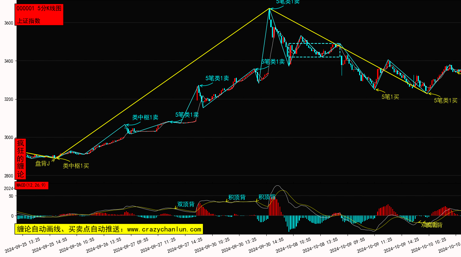Image resolution: width=461 pixels, height=257 pixels.
Task: Open the MACD(12,26,9) indicator label
Action: pos(32,185)
